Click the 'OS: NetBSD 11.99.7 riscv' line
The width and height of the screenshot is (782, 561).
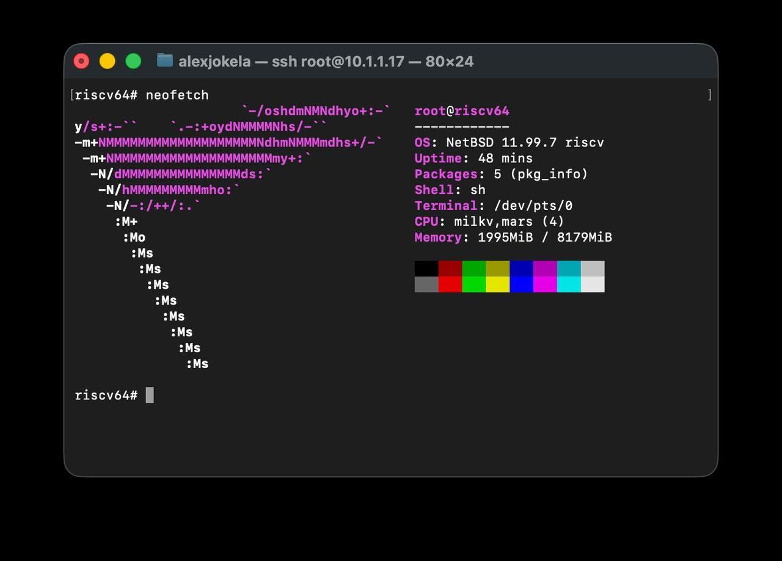[510, 142]
